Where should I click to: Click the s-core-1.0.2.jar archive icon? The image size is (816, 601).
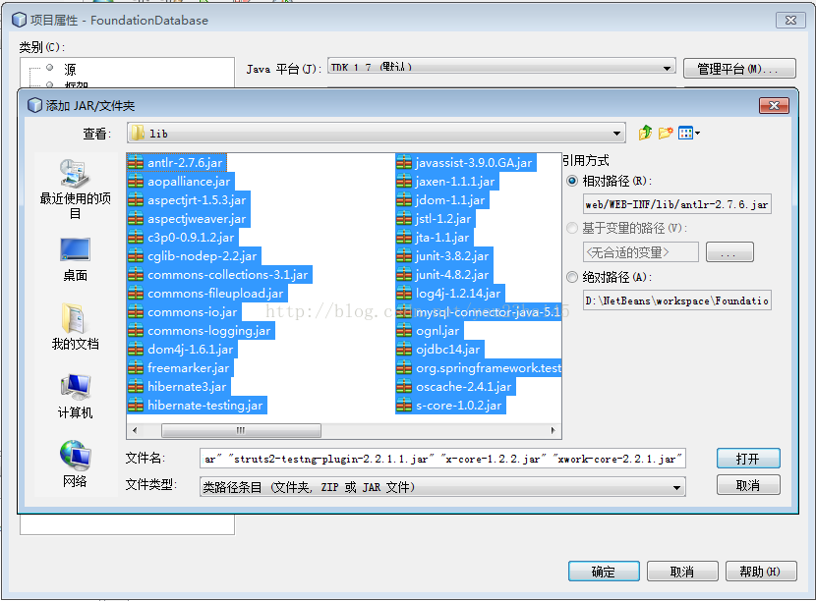click(x=404, y=406)
